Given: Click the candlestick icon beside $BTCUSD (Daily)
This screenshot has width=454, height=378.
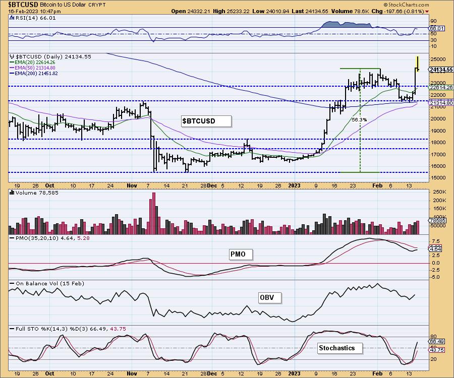Looking at the screenshot, I should coord(12,56).
